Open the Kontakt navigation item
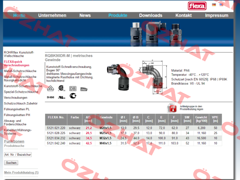The height and width of the screenshot is (180, 240). coord(184,15)
